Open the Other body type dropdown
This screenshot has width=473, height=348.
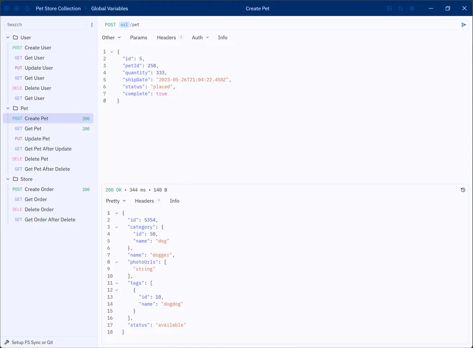(x=111, y=37)
